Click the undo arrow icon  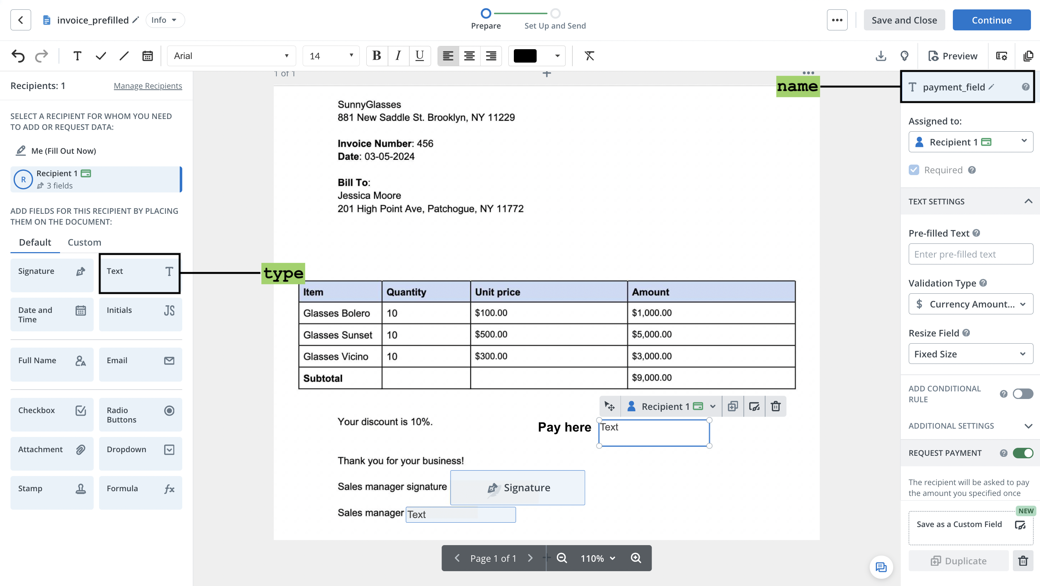(18, 56)
